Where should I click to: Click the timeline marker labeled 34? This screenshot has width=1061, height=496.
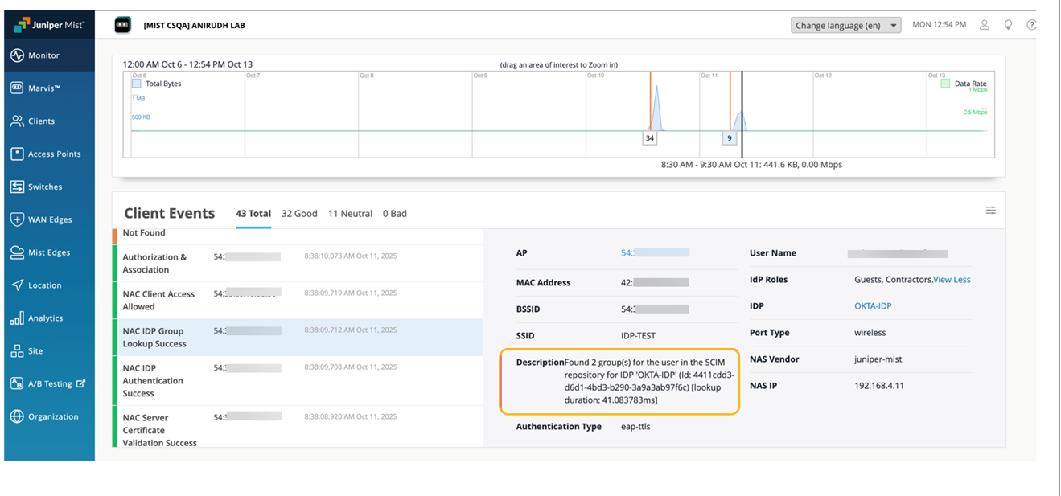(x=650, y=138)
